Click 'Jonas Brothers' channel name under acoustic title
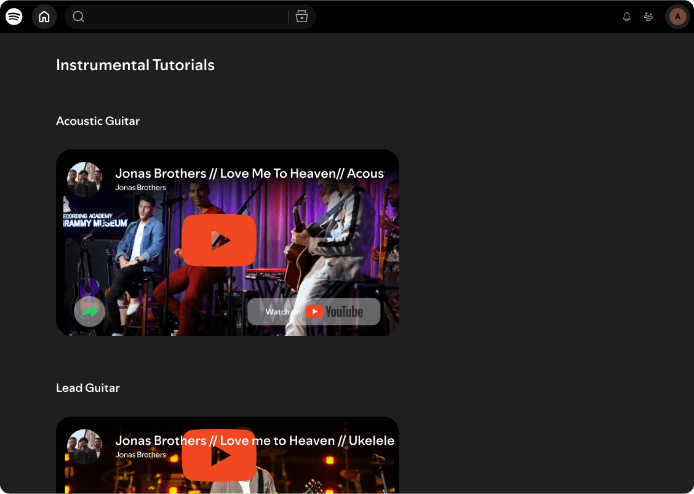This screenshot has width=694, height=494. (141, 188)
